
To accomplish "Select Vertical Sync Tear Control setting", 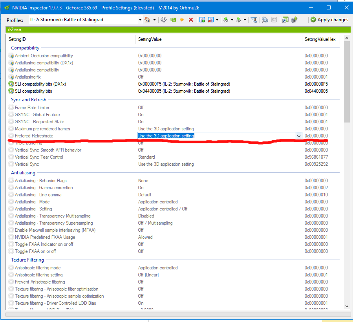I will [173, 157].
